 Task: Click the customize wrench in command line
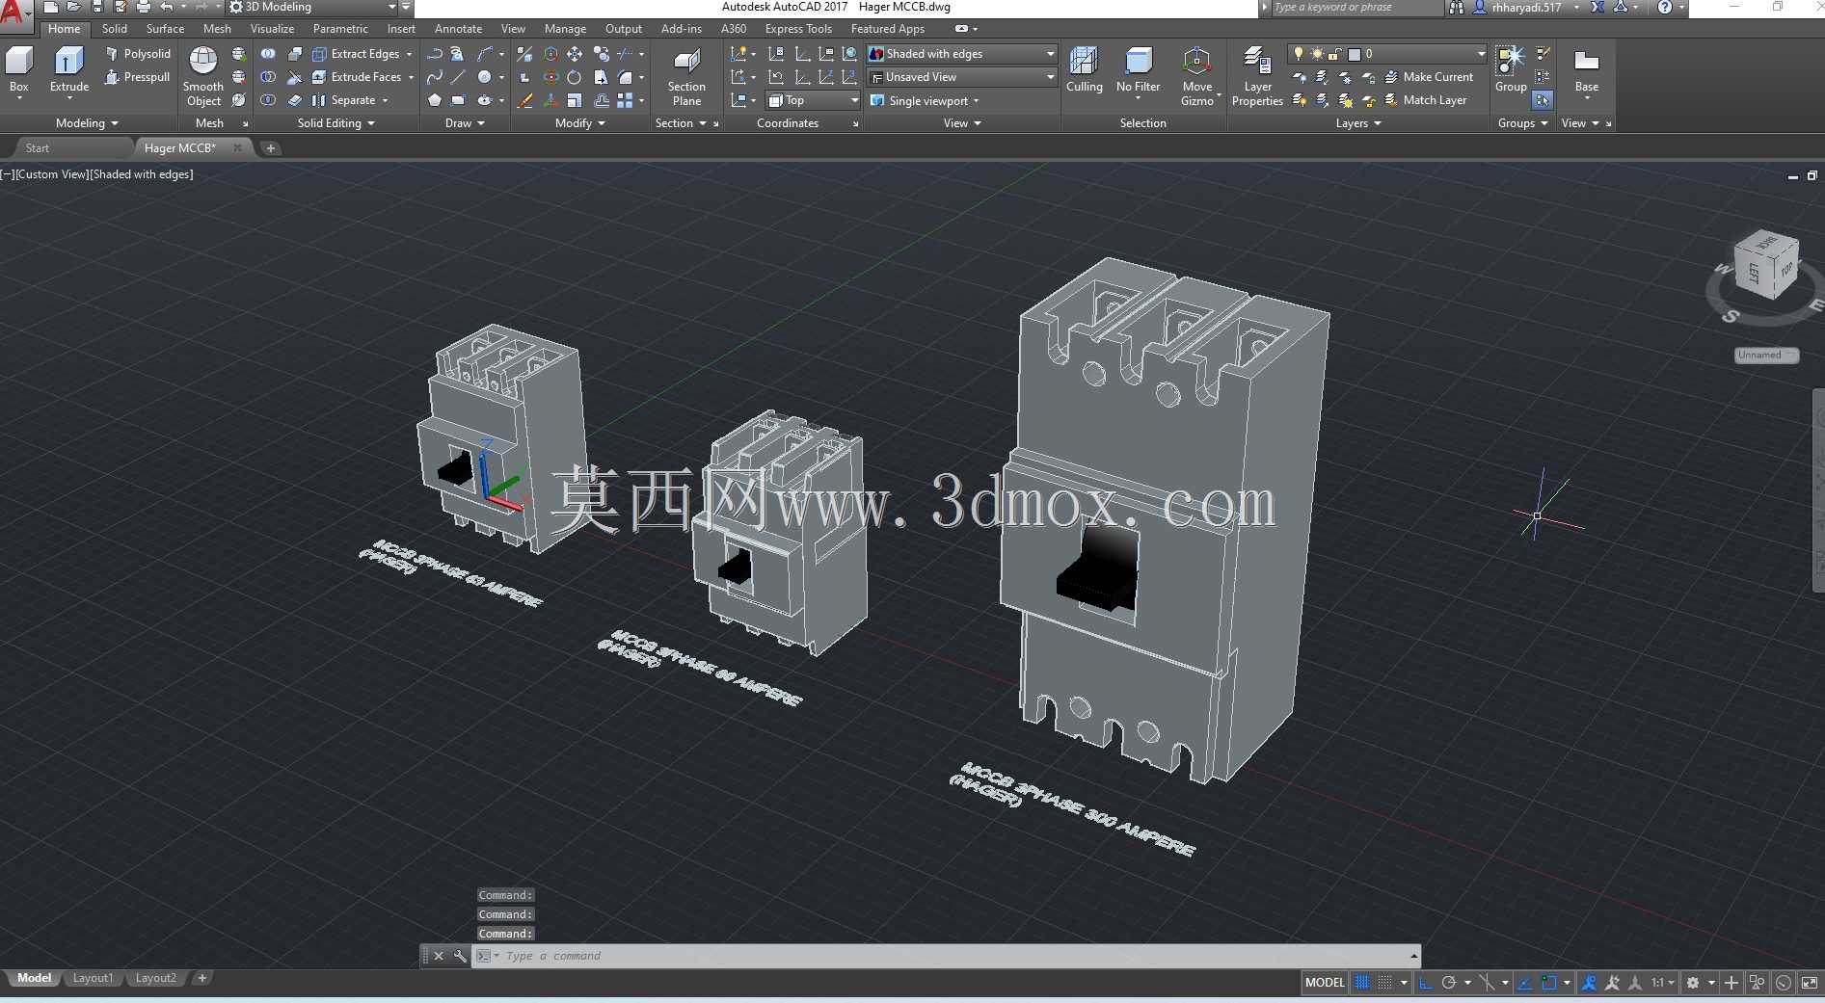click(460, 956)
